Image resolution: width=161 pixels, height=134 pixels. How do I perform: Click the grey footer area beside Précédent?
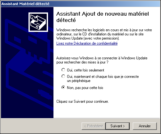point(41,126)
